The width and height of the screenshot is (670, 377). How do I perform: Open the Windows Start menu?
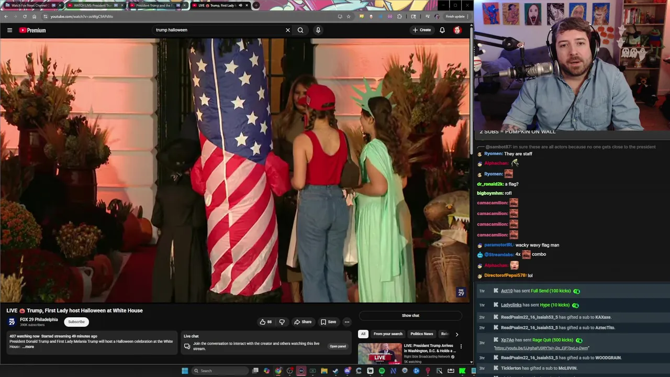click(x=184, y=371)
